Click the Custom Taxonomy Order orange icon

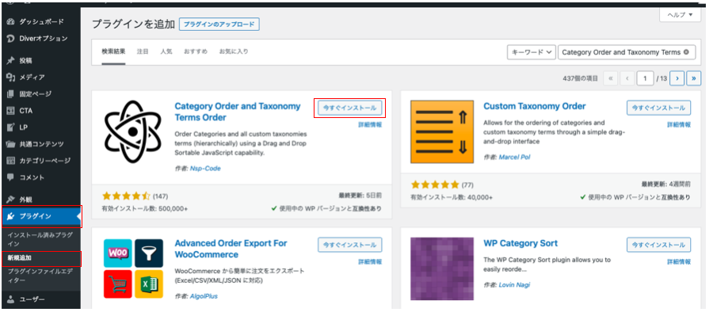pyautogui.click(x=442, y=131)
